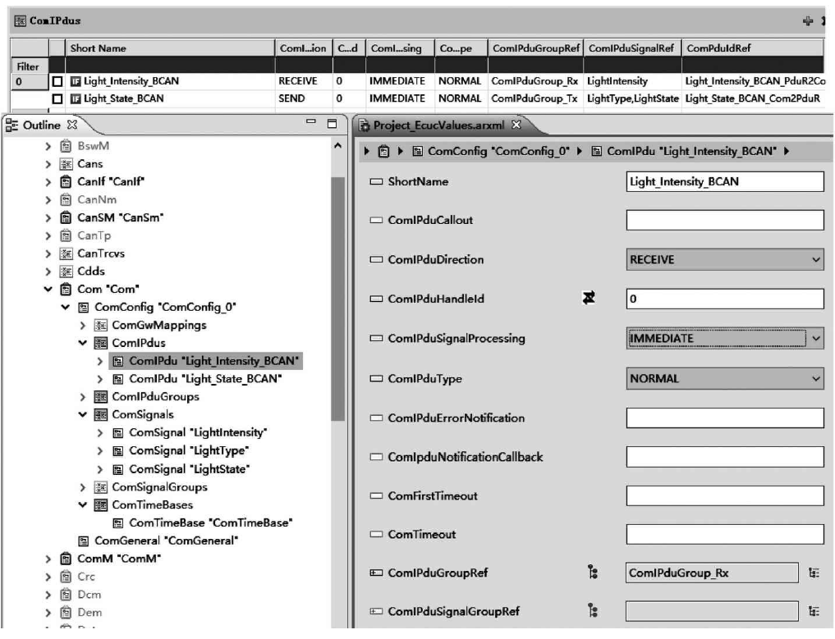Open the ComIPduType dropdown
Viewport: 835px width, 639px height.
pos(815,379)
